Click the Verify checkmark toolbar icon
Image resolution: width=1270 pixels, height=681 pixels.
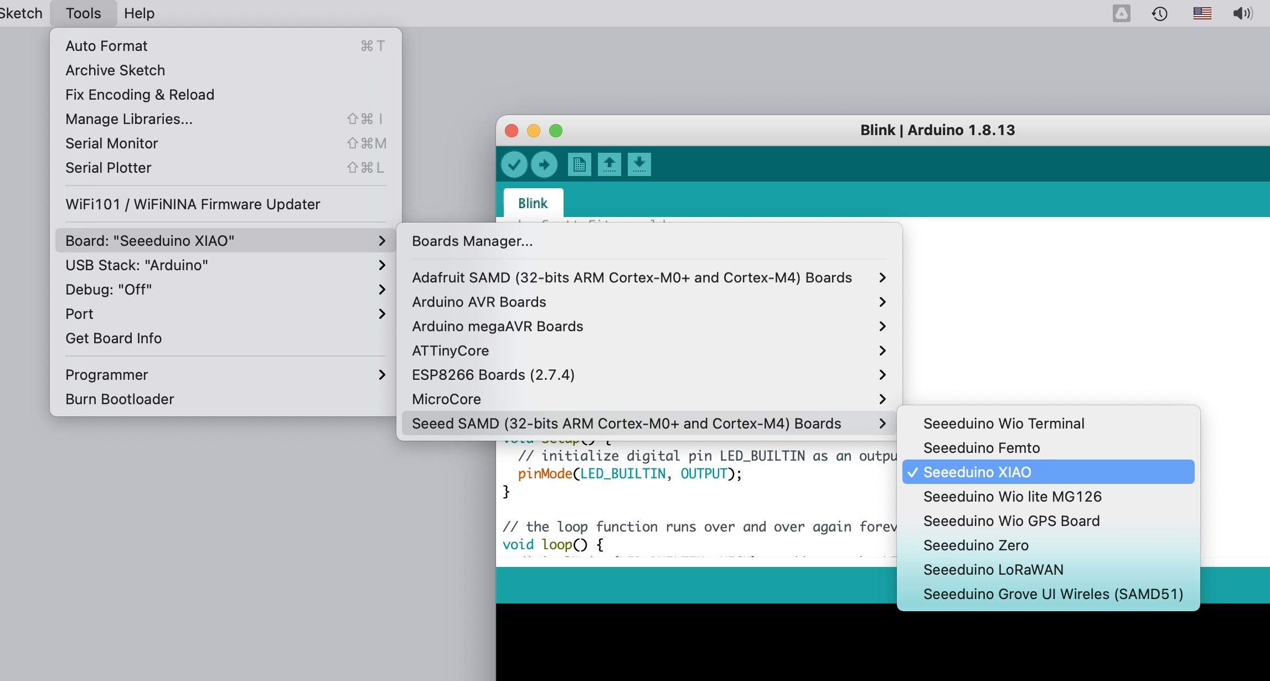[514, 164]
